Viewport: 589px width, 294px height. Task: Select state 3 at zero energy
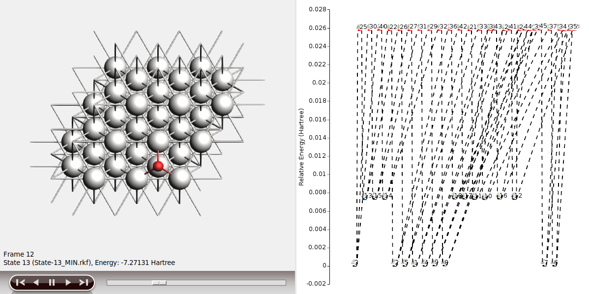(x=355, y=263)
